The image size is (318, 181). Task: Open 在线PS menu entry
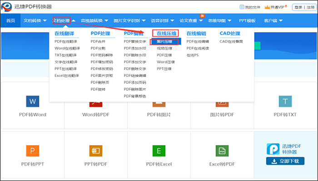(193, 55)
